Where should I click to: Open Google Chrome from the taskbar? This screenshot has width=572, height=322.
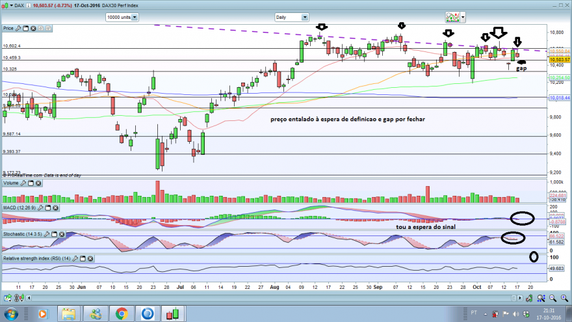tap(122, 314)
